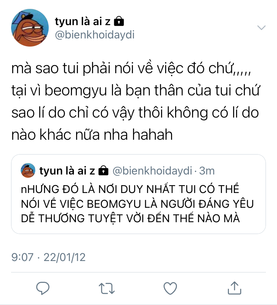The image size is (277, 305).
Task: Select the name 'tyun là ai z' in quoted tweet
Action: pyautogui.click(x=67, y=170)
